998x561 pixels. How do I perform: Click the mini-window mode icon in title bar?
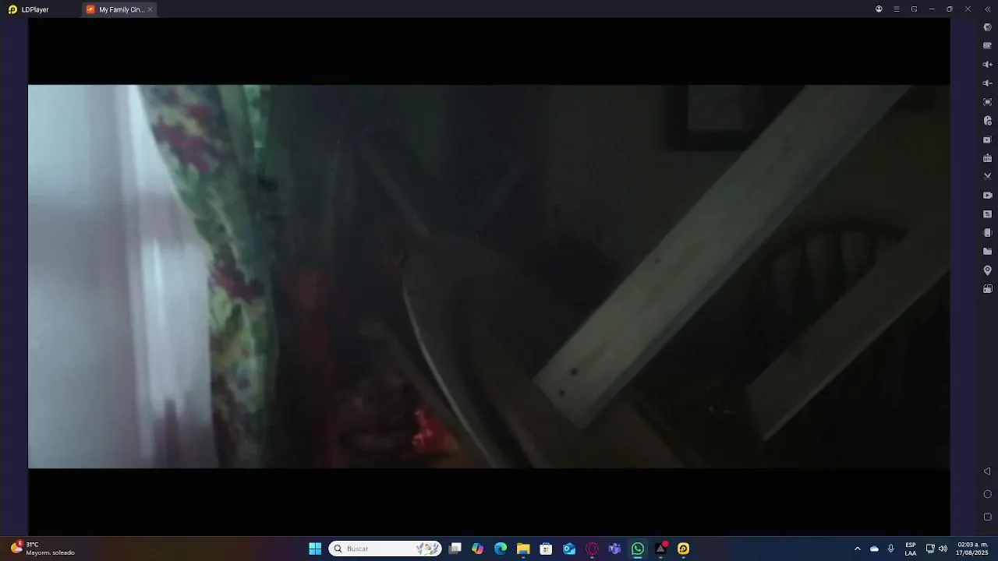914,9
